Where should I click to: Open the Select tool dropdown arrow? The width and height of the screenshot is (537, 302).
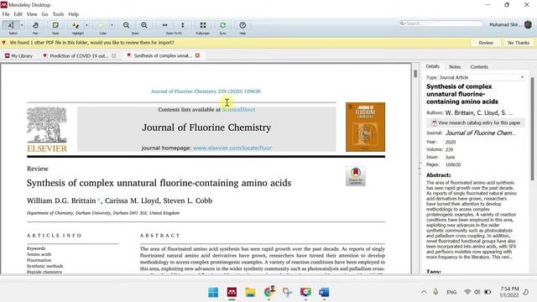[x=22, y=25]
